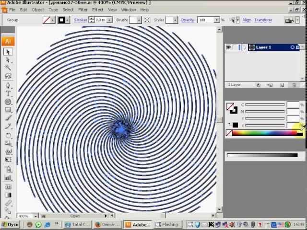
Task: Open the Select Similar Objects dropdown arrow
Action: [238, 20]
